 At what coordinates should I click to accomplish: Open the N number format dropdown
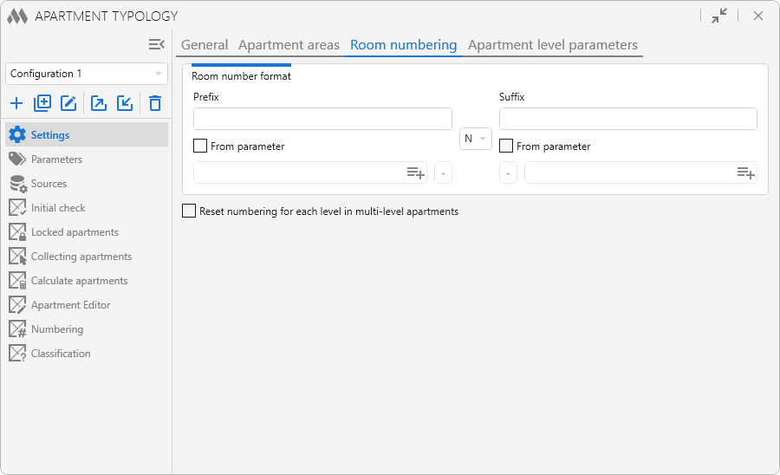click(x=475, y=139)
